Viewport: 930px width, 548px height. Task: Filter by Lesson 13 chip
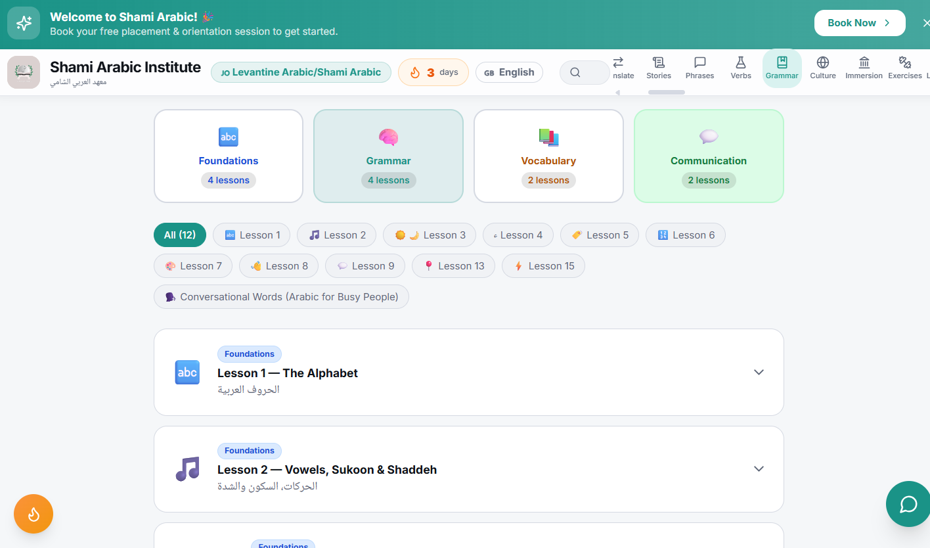pos(453,266)
